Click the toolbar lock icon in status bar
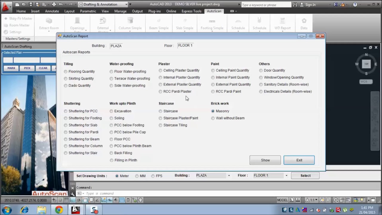382x215 pixels. (342, 200)
